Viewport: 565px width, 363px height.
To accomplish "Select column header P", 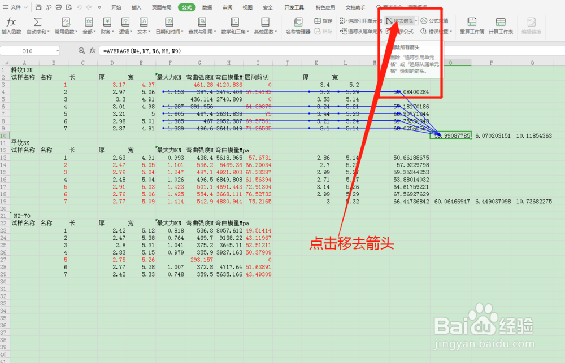I will (491, 63).
